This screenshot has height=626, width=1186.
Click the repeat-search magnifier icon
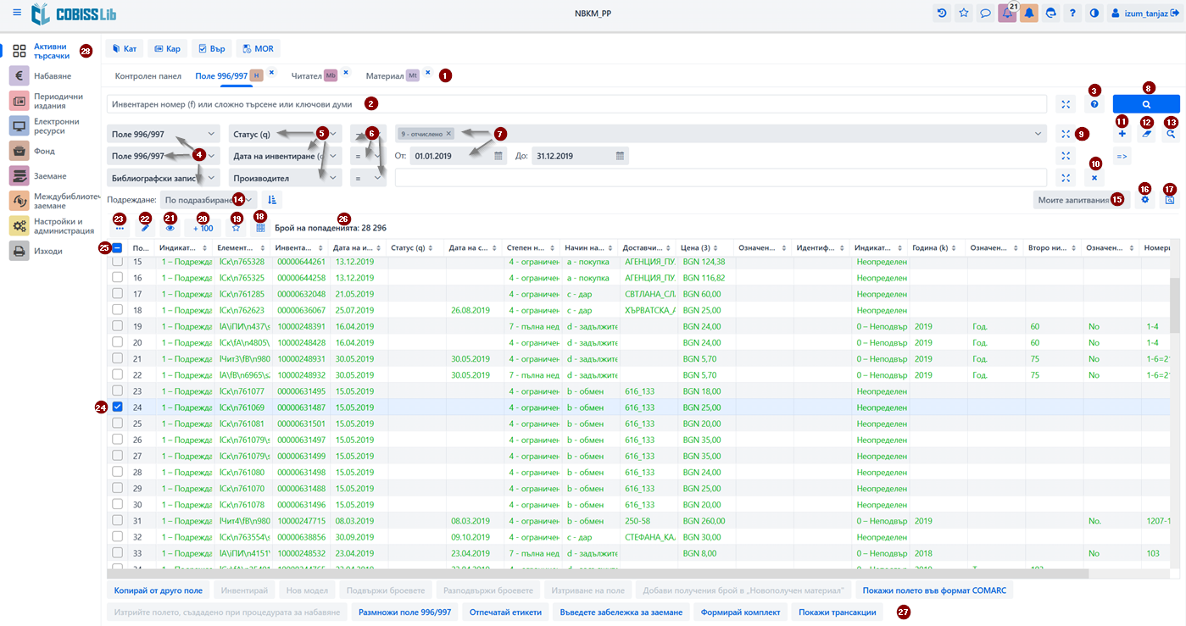(1171, 134)
